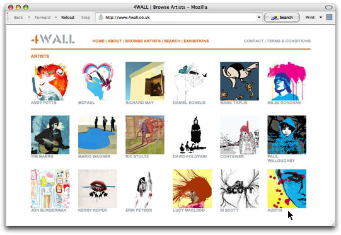The height and width of the screenshot is (235, 341).
Task: Open the Back history dropdown arrow
Action: pyautogui.click(x=29, y=18)
